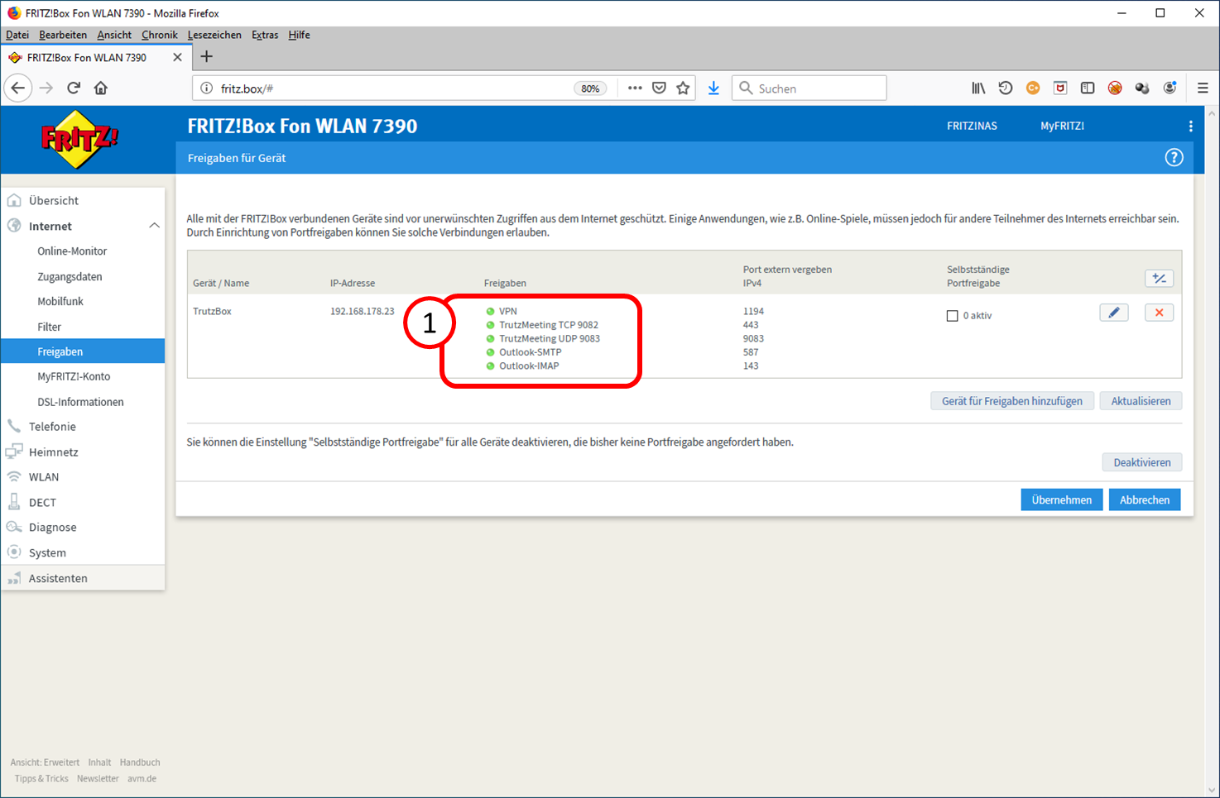The width and height of the screenshot is (1220, 798).
Task: Click the Suchen search field
Action: [x=809, y=88]
